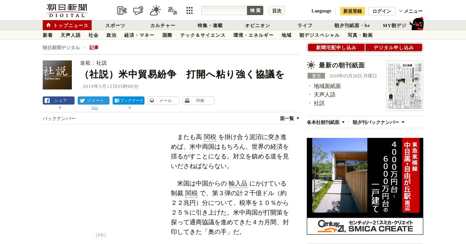Image resolution: width=466 pixels, height=244 pixels.
Task: Select 地域 in the sub-navigation
Action: [287, 35]
